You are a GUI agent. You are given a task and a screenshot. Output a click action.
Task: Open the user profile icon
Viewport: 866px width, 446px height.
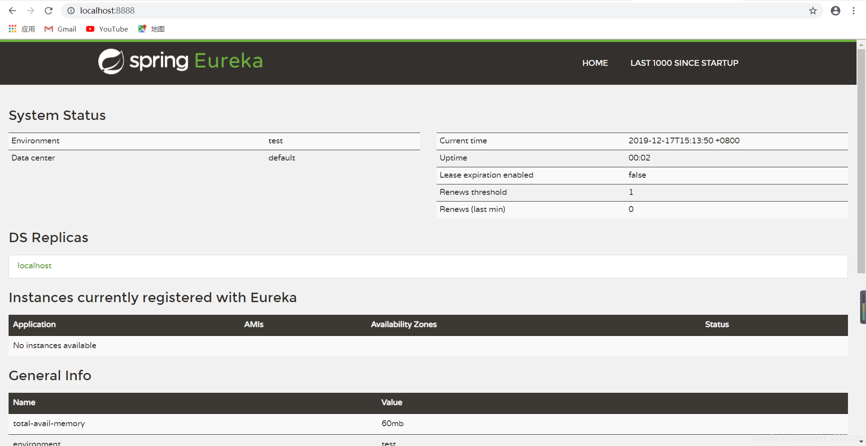[x=835, y=10]
